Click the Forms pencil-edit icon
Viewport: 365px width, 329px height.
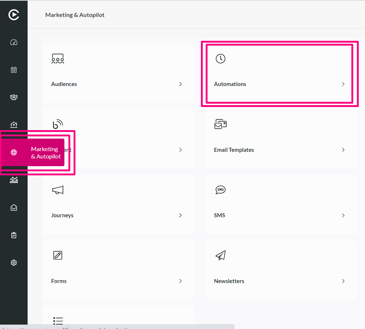58,255
